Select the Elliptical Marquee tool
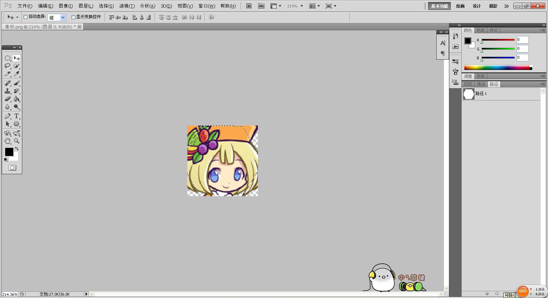The height and width of the screenshot is (298, 548). (x=8, y=58)
